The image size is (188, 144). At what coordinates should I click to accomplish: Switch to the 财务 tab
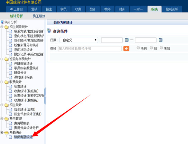[x=122, y=9]
